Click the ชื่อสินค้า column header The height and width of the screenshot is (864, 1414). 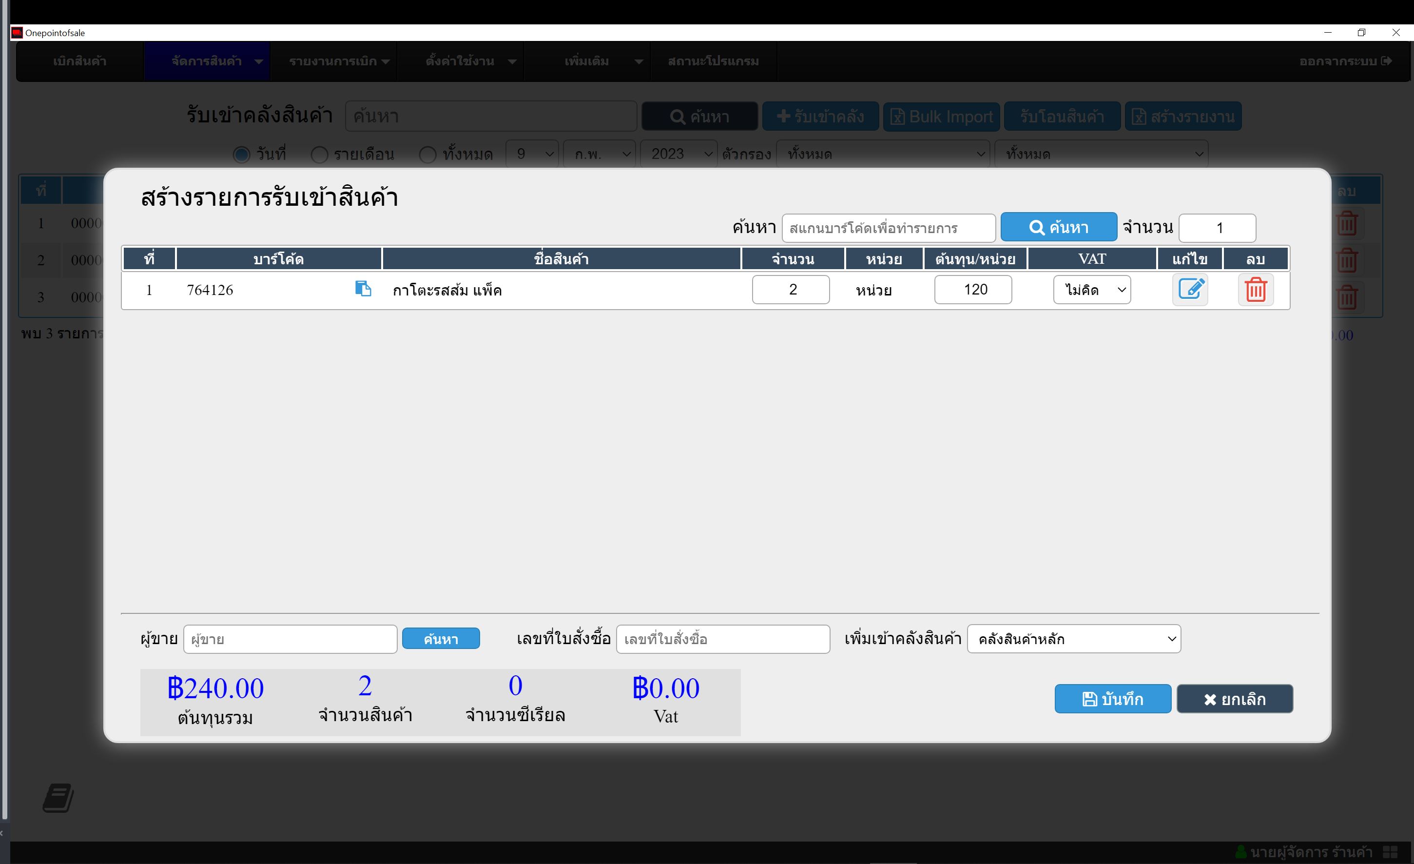[561, 259]
